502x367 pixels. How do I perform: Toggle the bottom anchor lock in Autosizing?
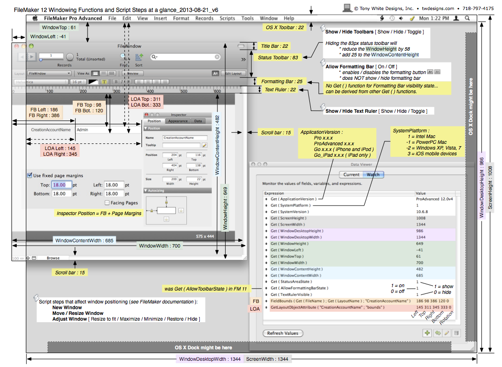click(166, 219)
